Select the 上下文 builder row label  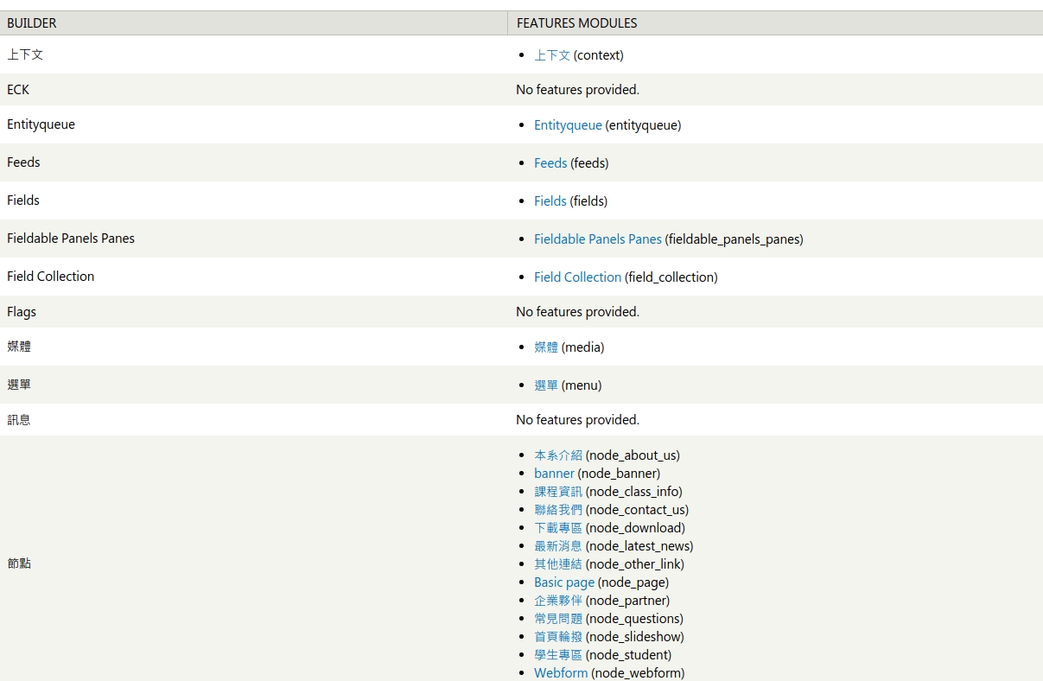pyautogui.click(x=25, y=54)
